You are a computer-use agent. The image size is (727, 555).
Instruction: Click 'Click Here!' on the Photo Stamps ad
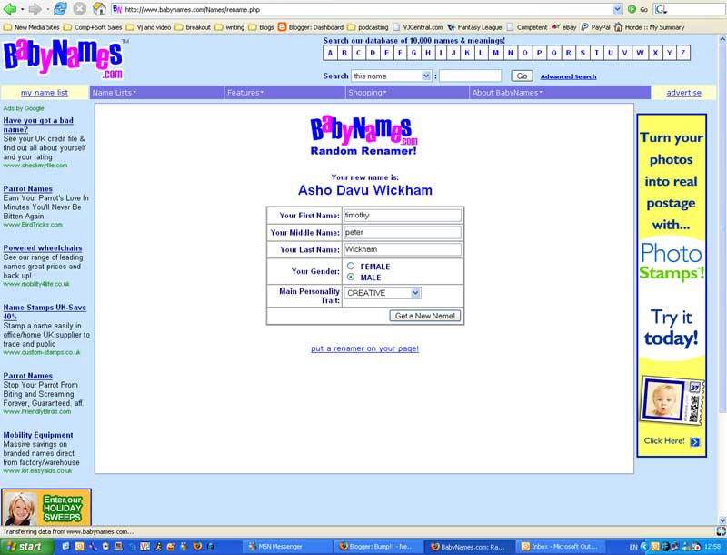point(672,441)
